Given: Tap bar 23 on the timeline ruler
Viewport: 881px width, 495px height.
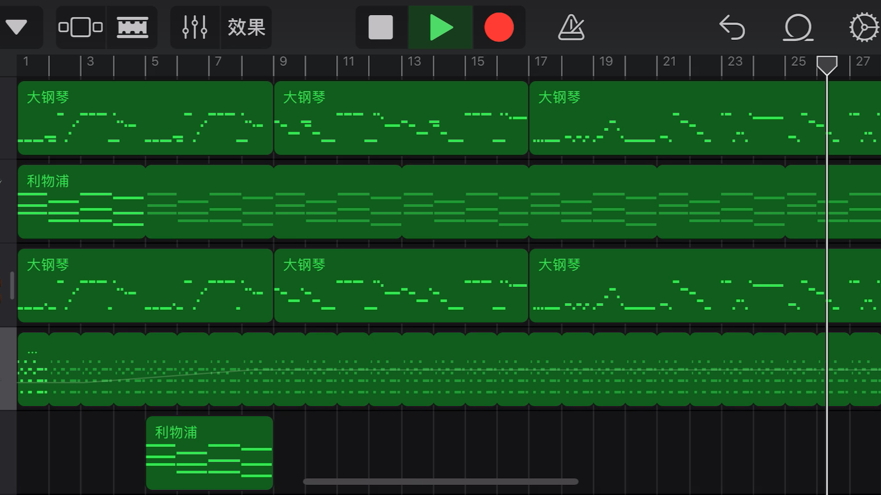Looking at the screenshot, I should (x=735, y=62).
